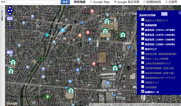Screen dimensions: 181x106
Task: Click ホワイトヴィレッジ location pin
Action: pos(19,45)
